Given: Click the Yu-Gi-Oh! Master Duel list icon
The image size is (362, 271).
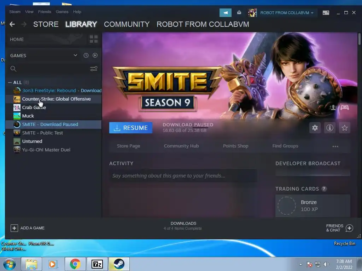Looking at the screenshot, I should tap(17, 150).
